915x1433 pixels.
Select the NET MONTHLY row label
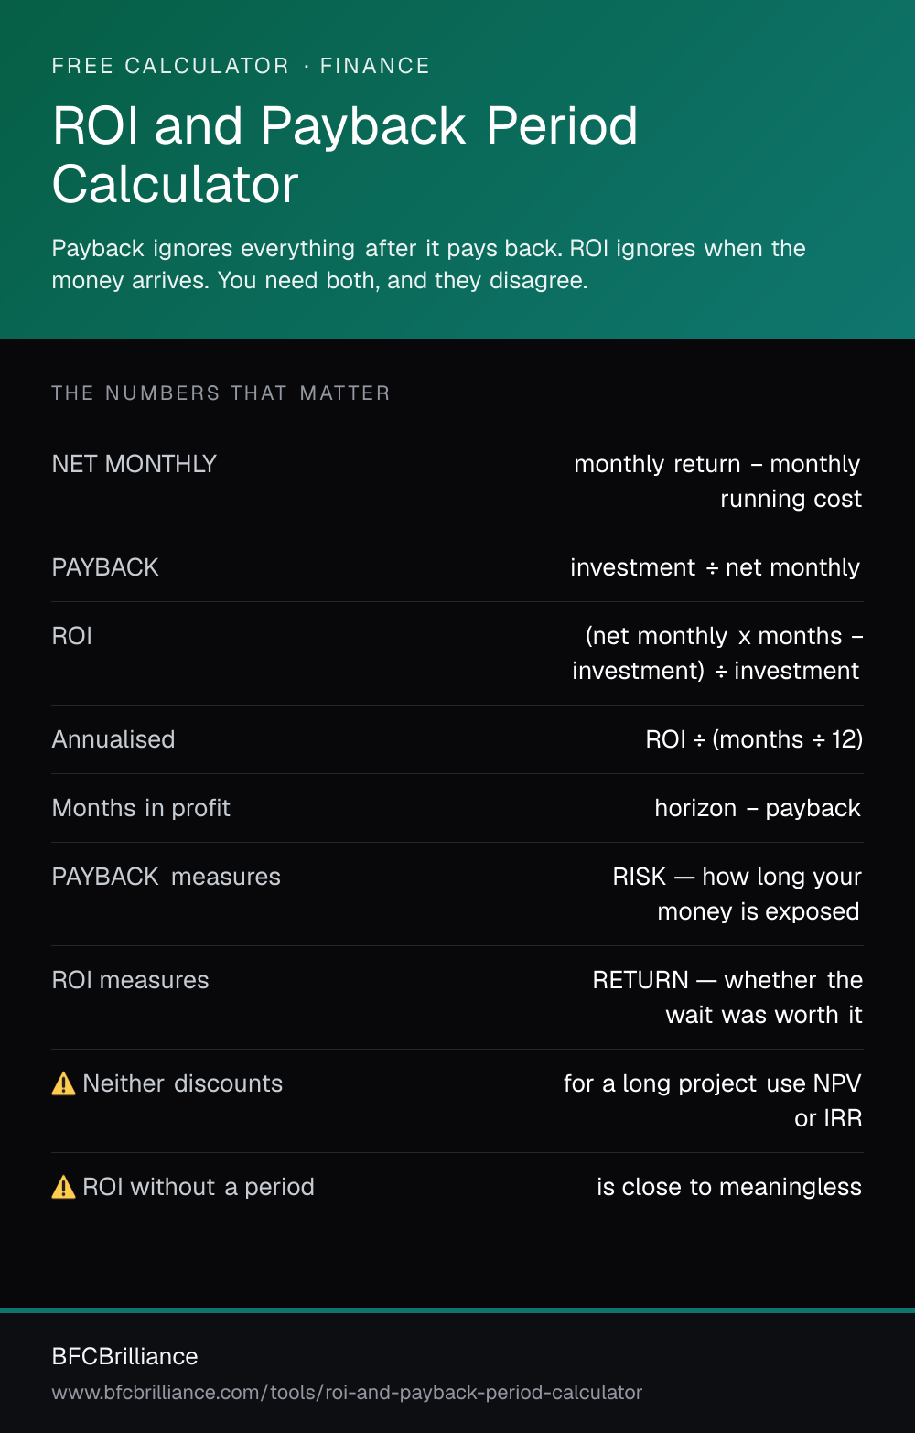point(135,464)
